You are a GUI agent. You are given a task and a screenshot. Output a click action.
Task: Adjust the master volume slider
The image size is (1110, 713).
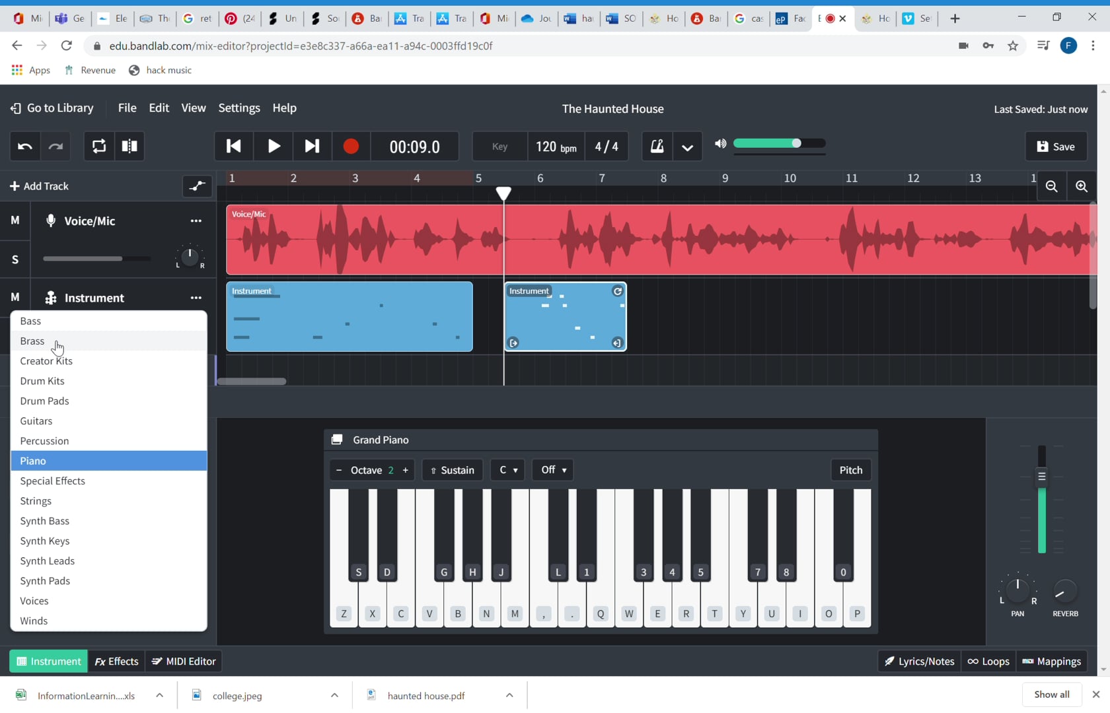click(x=797, y=143)
